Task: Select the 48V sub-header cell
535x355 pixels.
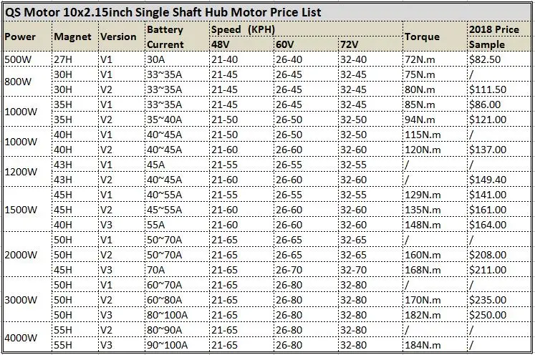Action: [221, 44]
